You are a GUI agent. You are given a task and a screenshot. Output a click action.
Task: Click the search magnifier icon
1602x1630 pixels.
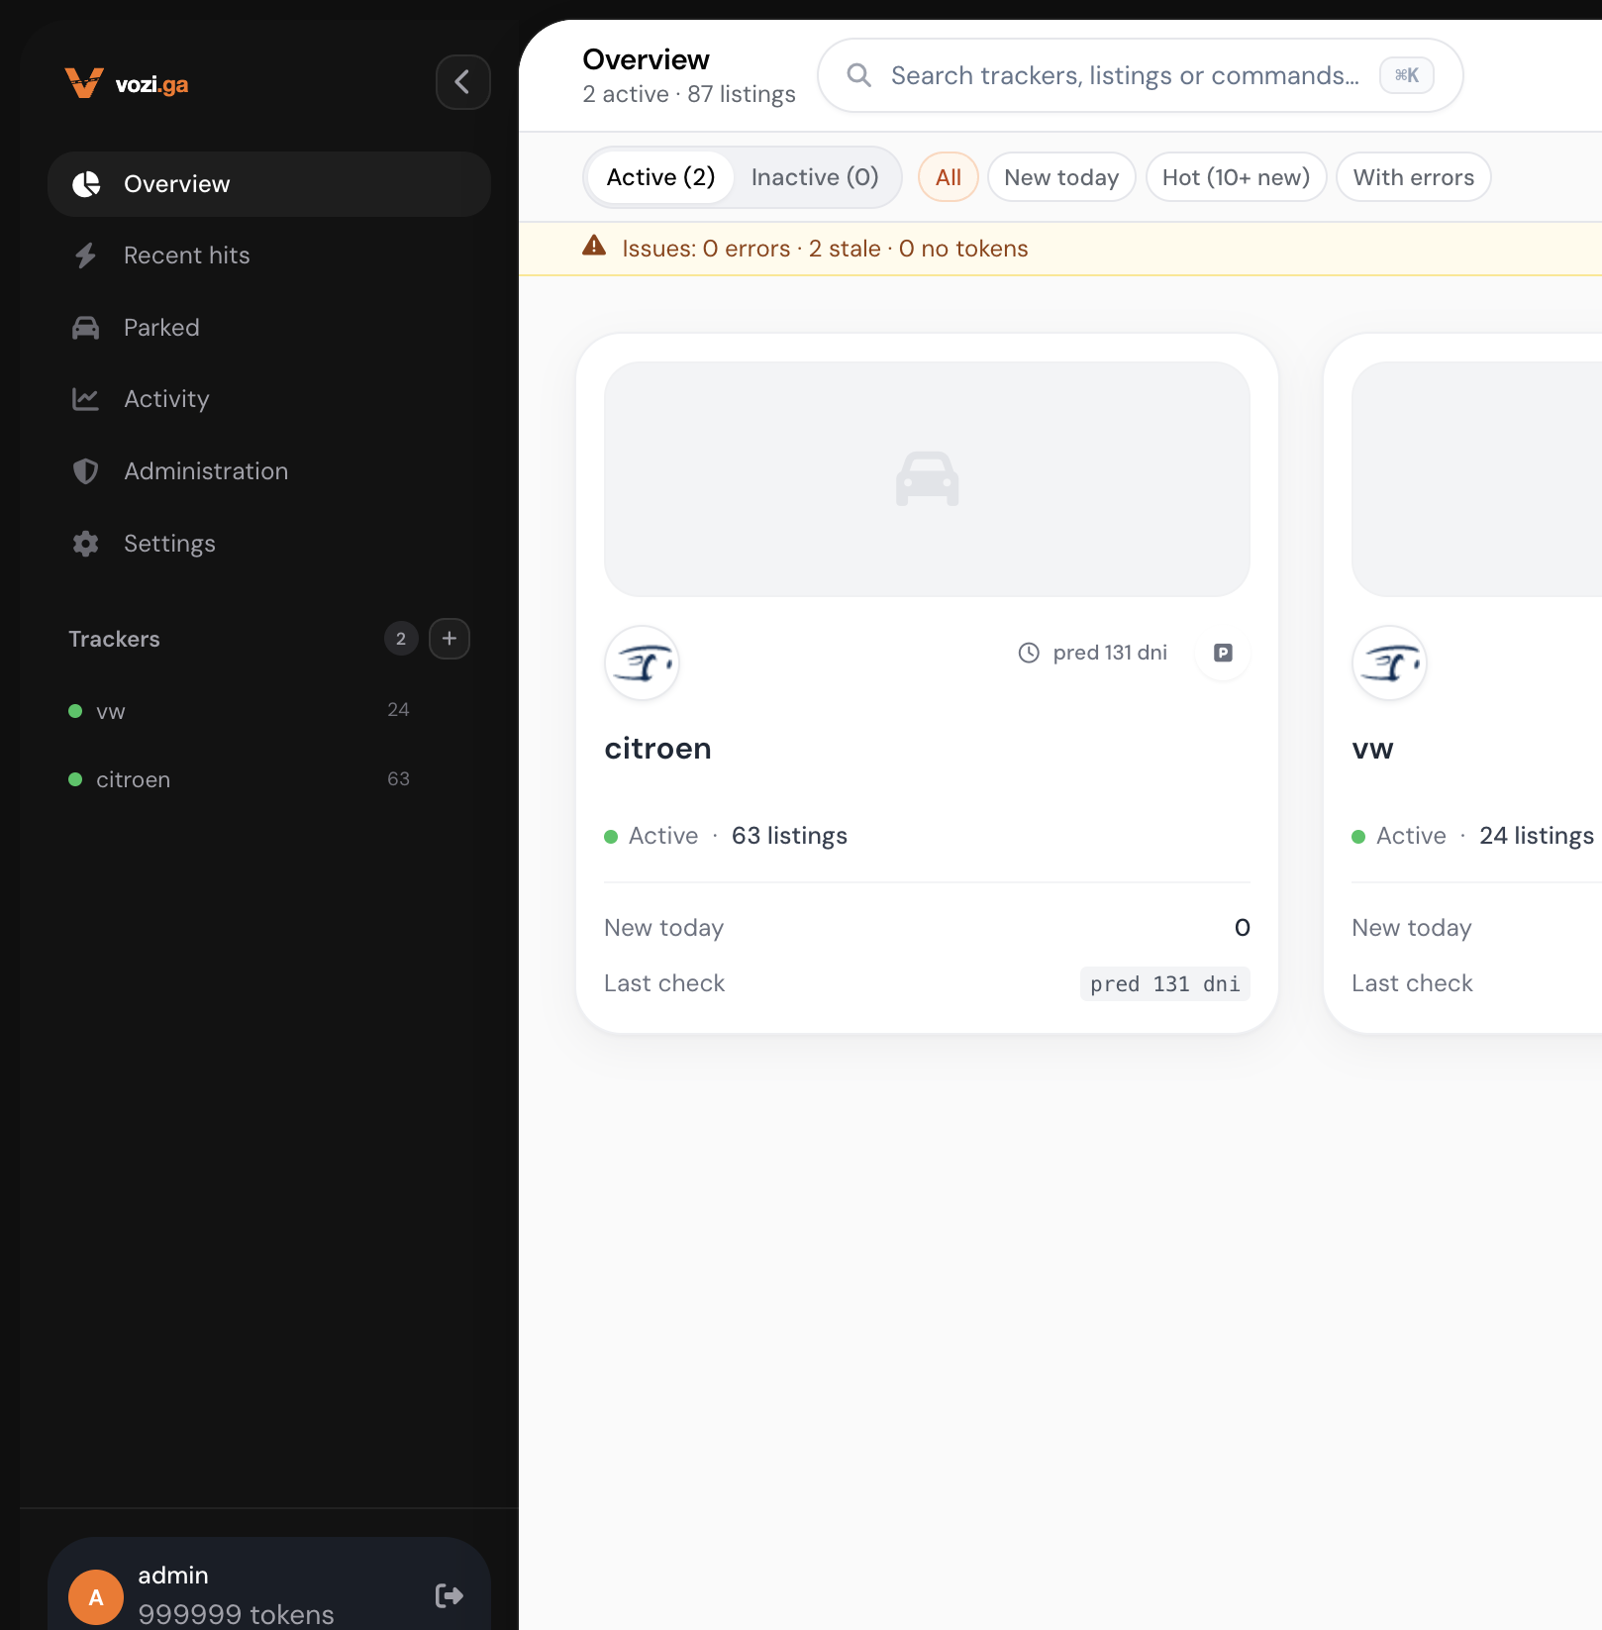(x=859, y=75)
